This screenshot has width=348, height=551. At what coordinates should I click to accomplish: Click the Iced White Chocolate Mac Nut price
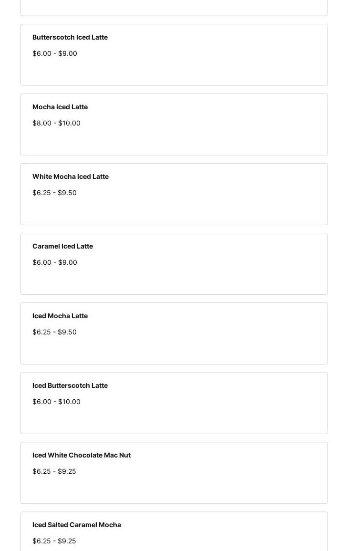point(54,471)
